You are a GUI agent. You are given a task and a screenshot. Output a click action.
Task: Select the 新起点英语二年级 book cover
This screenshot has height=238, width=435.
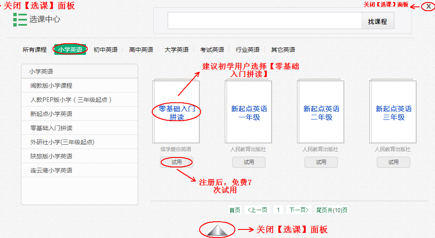[321, 112]
